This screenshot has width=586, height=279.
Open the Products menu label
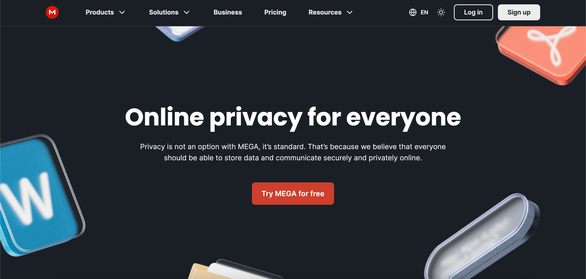point(100,12)
